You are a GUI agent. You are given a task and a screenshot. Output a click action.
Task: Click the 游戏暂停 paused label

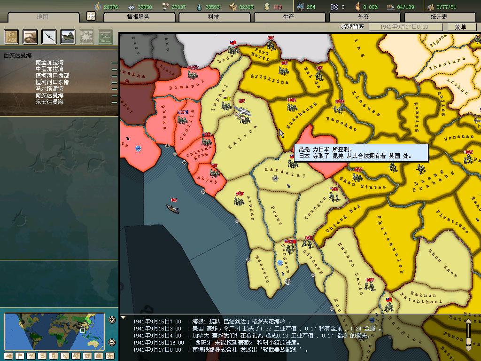pyautogui.click(x=352, y=27)
